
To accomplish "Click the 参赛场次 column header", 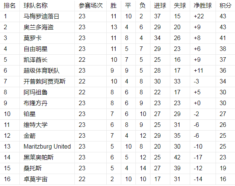I will pos(91,6).
